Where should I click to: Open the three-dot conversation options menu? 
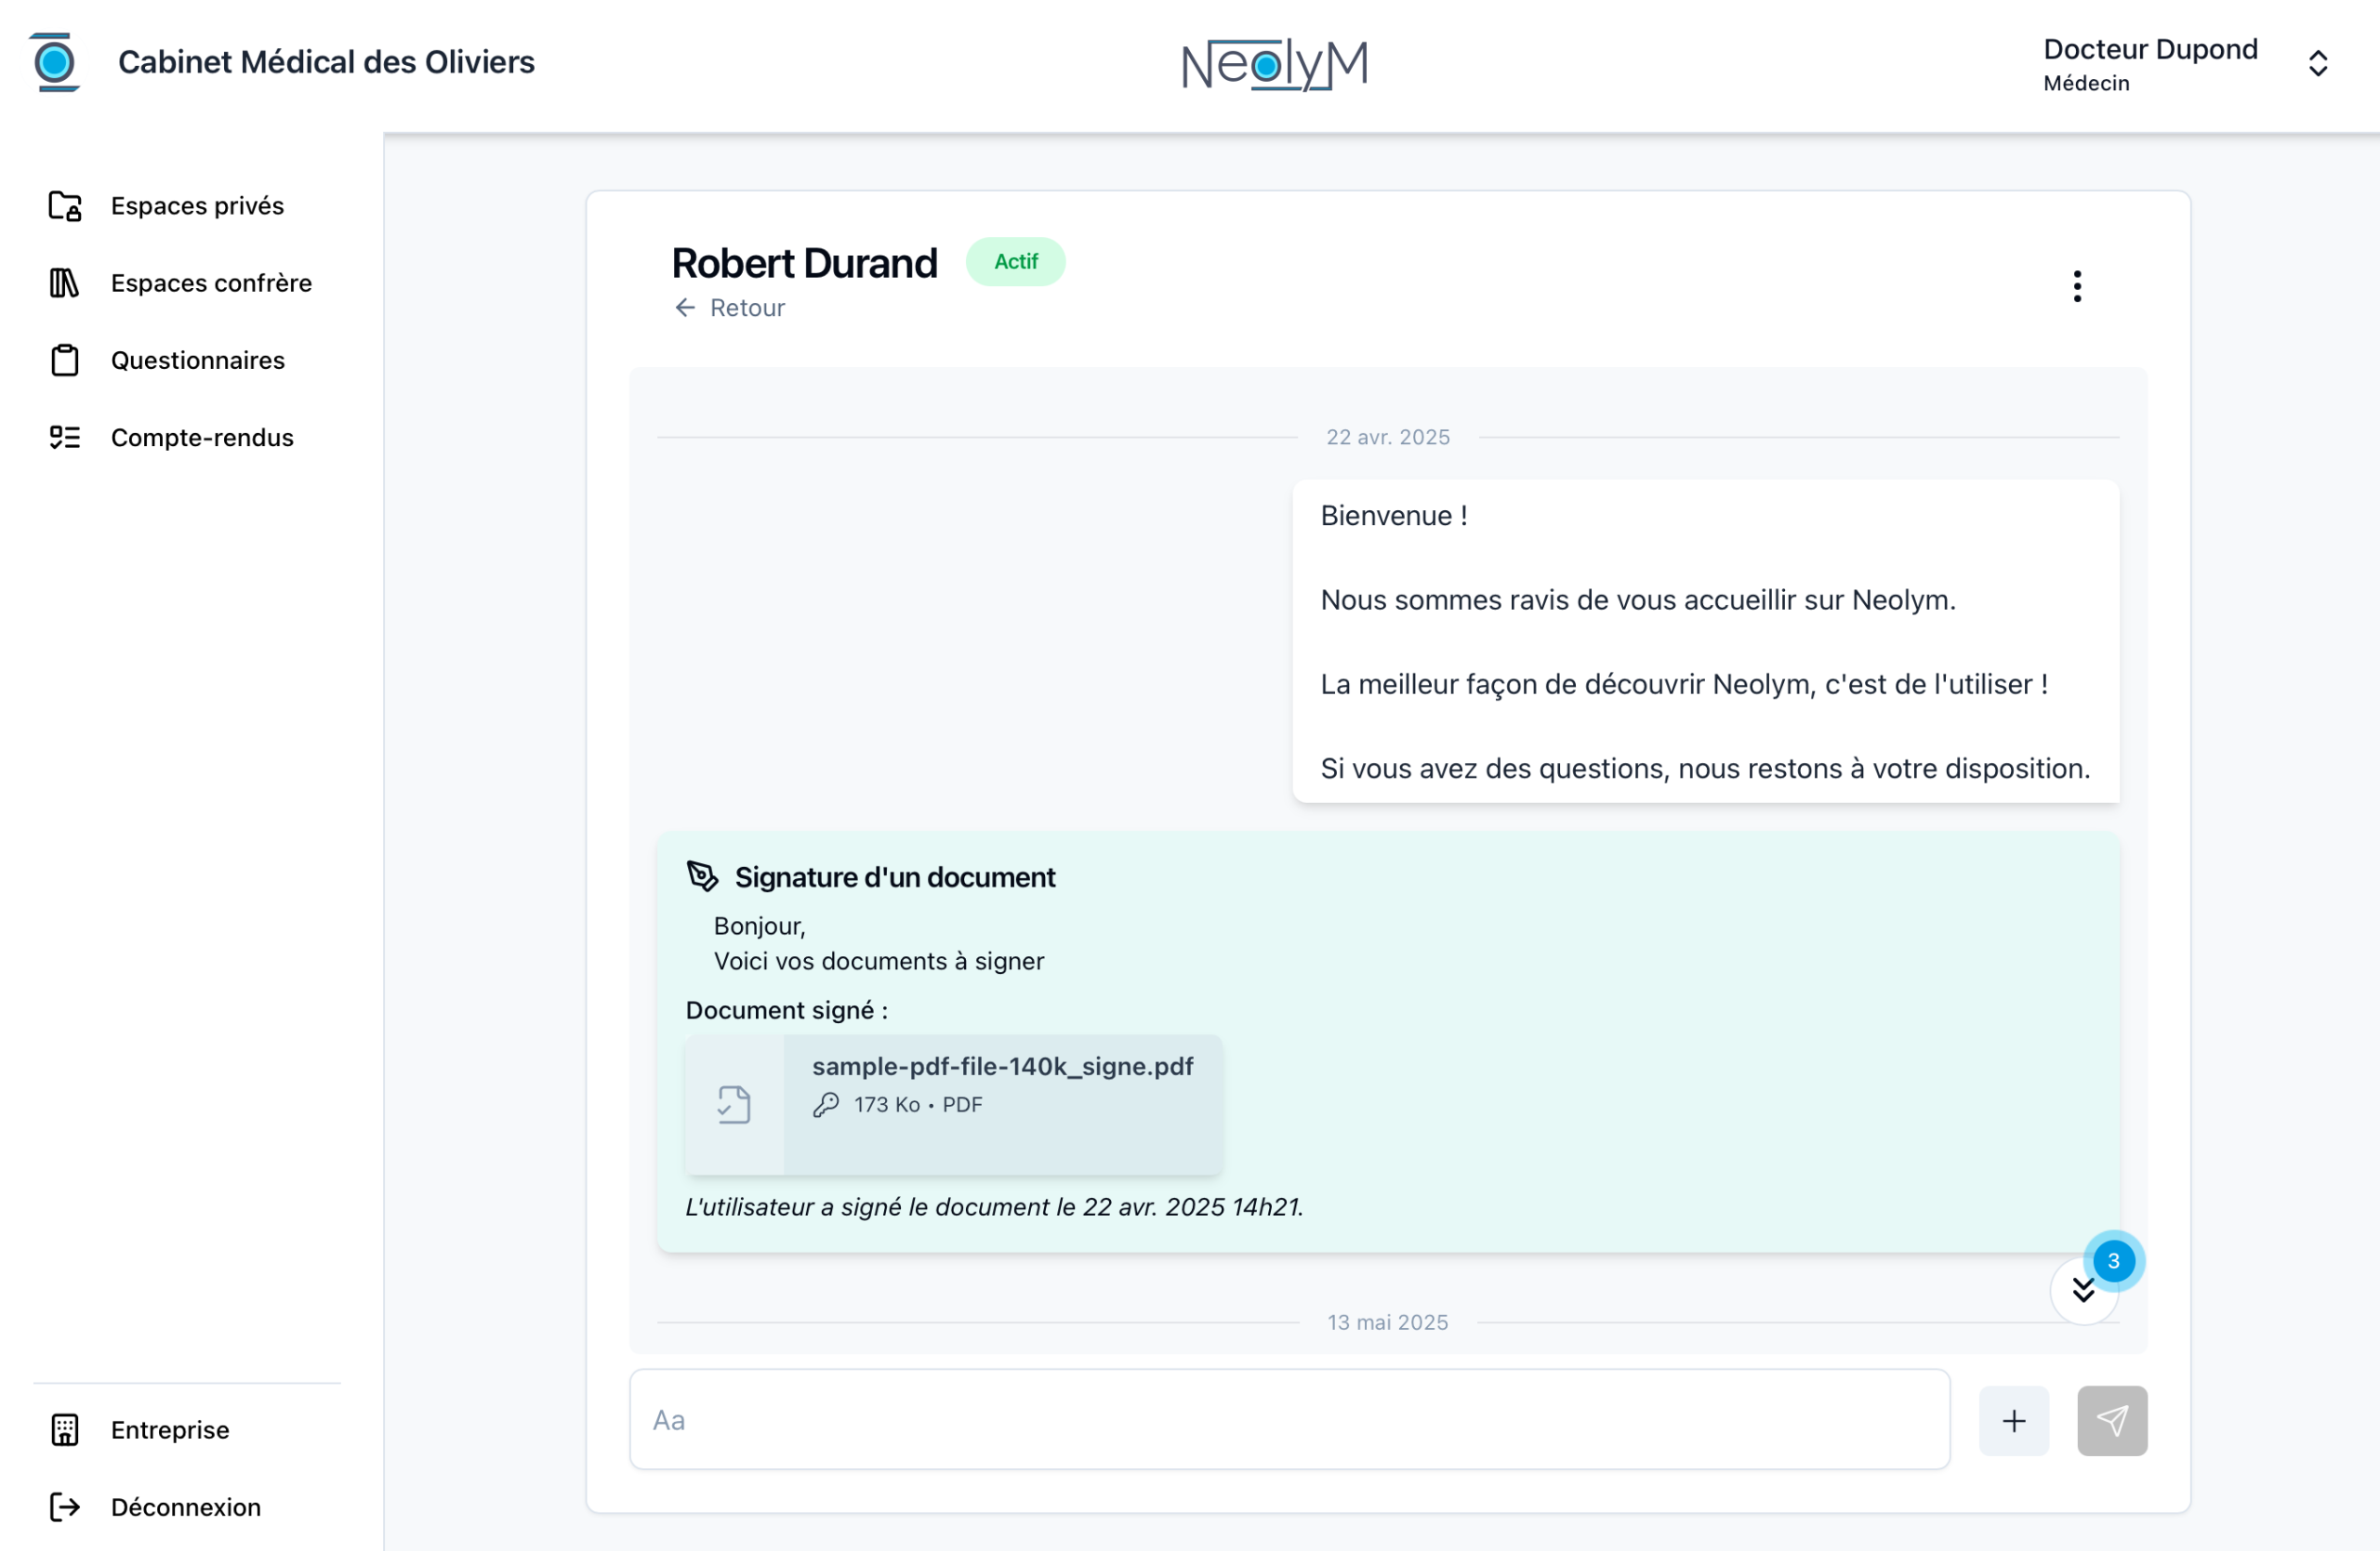pyautogui.click(x=2077, y=287)
